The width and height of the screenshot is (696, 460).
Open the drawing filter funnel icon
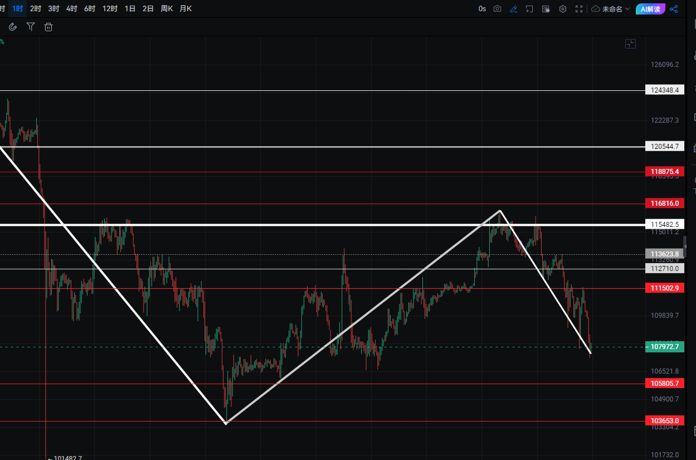pyautogui.click(x=31, y=27)
